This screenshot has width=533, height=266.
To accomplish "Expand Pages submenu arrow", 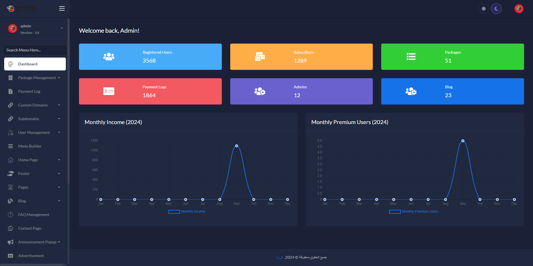I will pyautogui.click(x=59, y=187).
